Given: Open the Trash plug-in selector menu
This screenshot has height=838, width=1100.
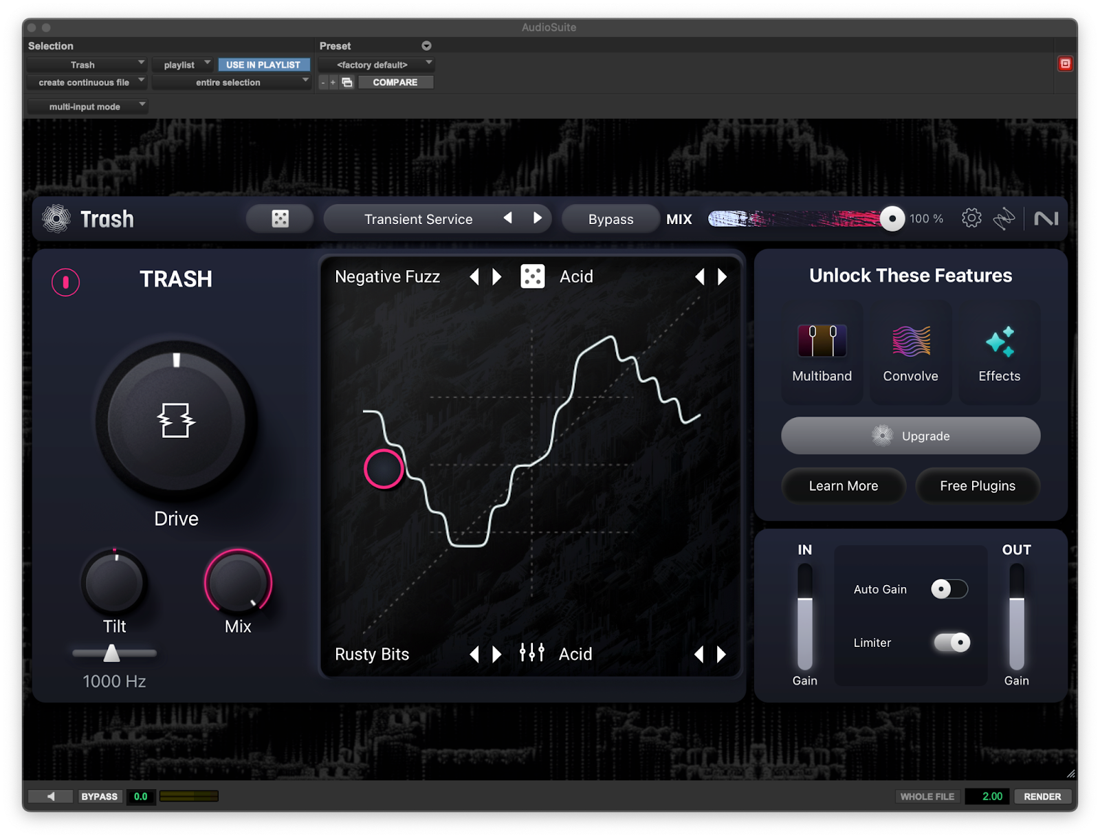Looking at the screenshot, I should tap(87, 65).
